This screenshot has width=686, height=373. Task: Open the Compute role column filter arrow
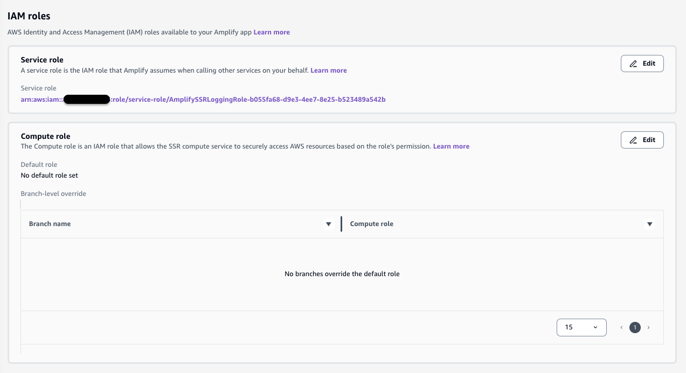click(650, 224)
